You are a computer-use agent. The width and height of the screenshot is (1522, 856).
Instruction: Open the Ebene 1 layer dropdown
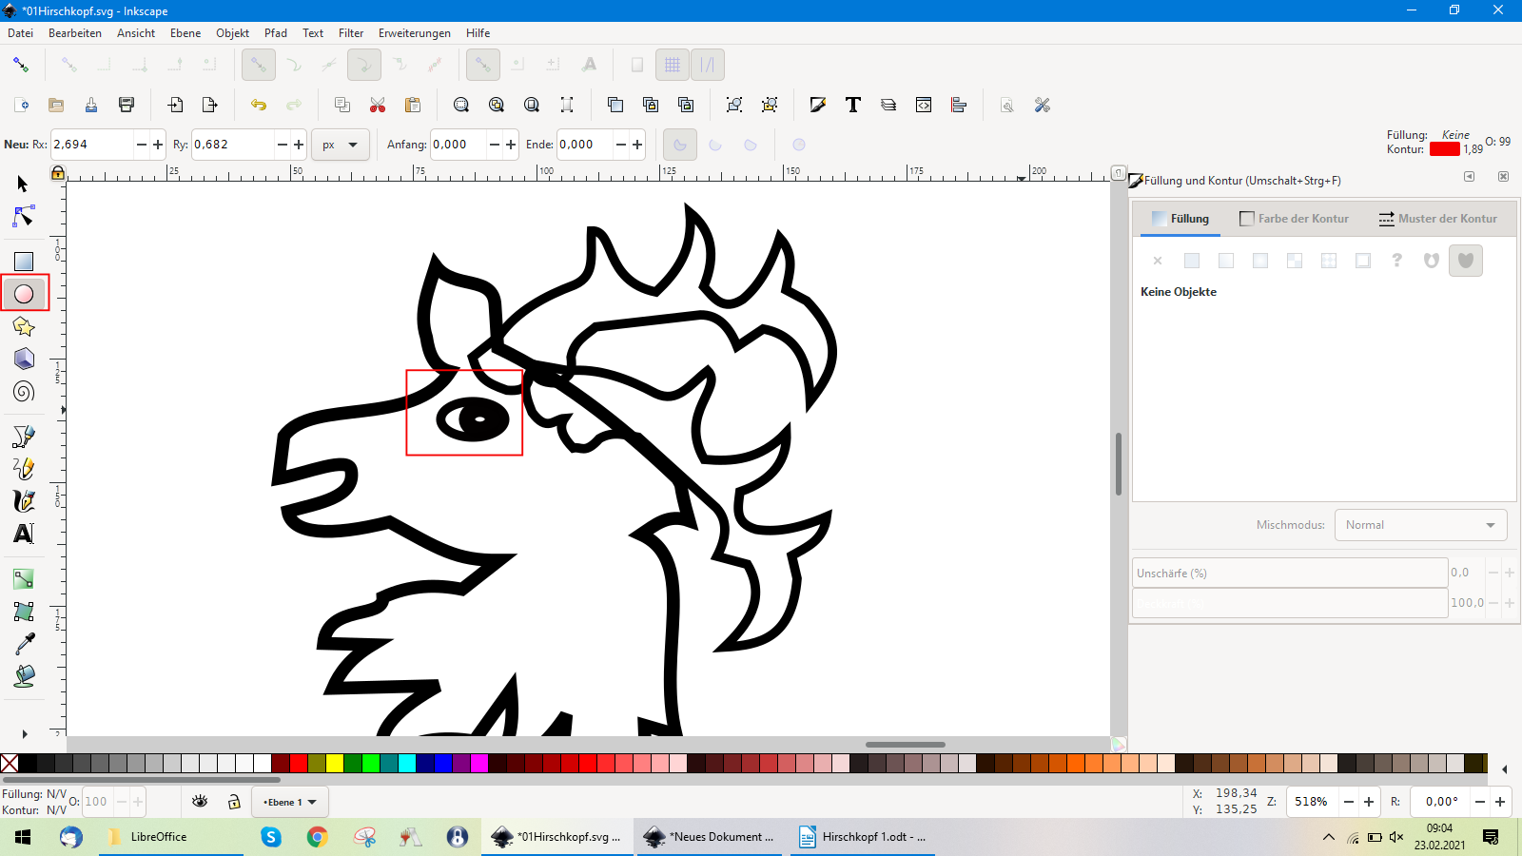pos(290,802)
